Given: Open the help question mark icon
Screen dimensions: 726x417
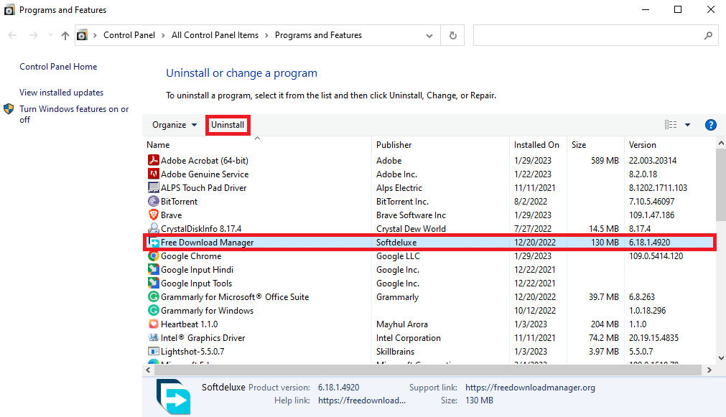Looking at the screenshot, I should tap(710, 124).
